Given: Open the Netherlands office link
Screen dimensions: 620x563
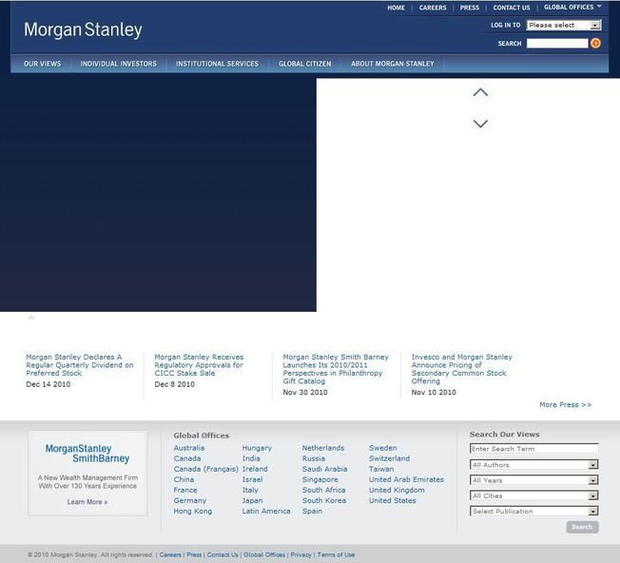Looking at the screenshot, I should (x=323, y=448).
